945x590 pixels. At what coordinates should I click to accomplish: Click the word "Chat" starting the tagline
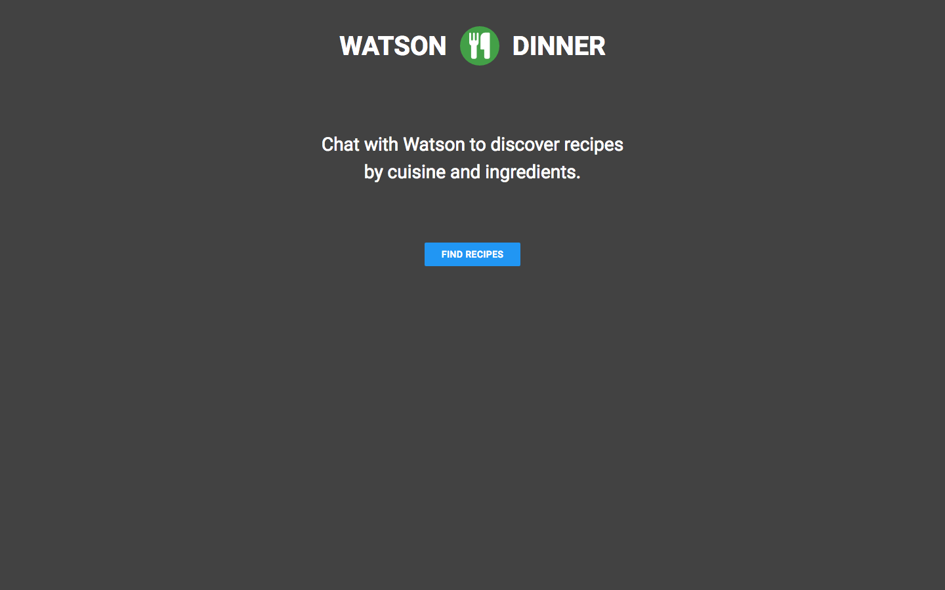coord(341,144)
